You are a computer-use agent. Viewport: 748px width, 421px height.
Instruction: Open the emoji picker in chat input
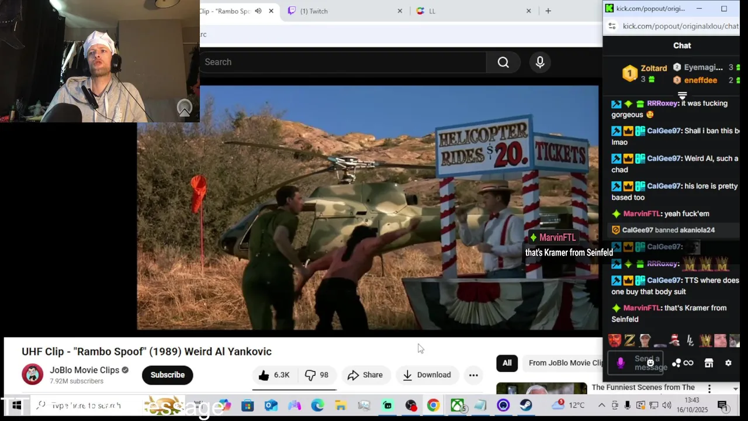650,363
